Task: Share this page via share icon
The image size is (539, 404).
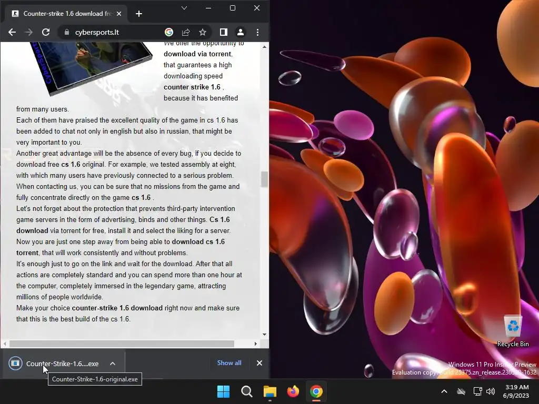Action: coord(186,32)
